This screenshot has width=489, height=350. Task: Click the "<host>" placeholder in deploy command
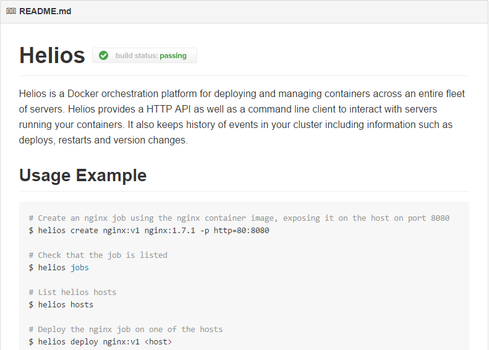click(158, 341)
